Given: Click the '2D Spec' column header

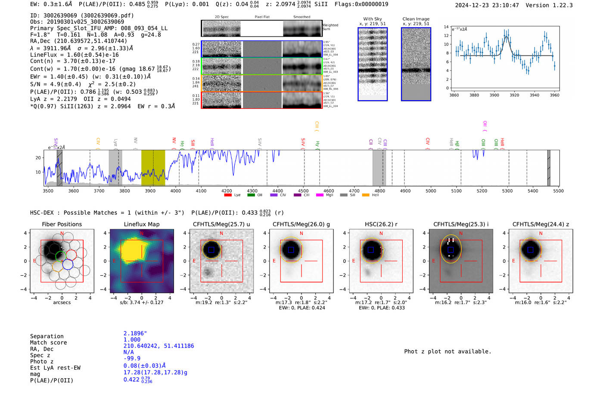Looking at the screenshot, I should click(x=222, y=17).
